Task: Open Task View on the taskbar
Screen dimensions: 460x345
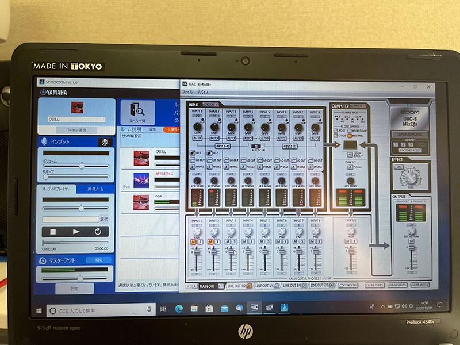Action: [163, 309]
